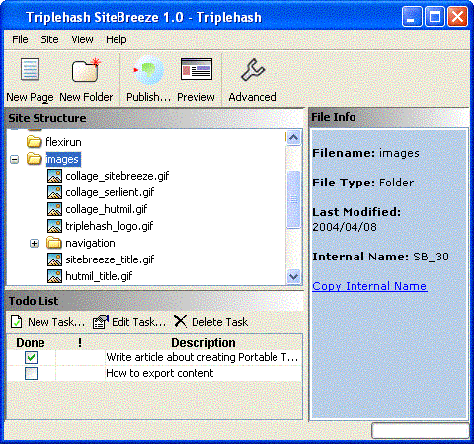Click the status bar field at bottom right
The image size is (474, 444).
click(421, 430)
